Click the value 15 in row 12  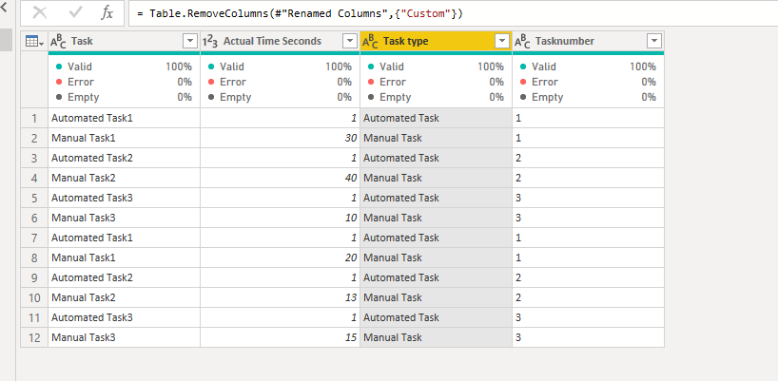pyautogui.click(x=351, y=337)
